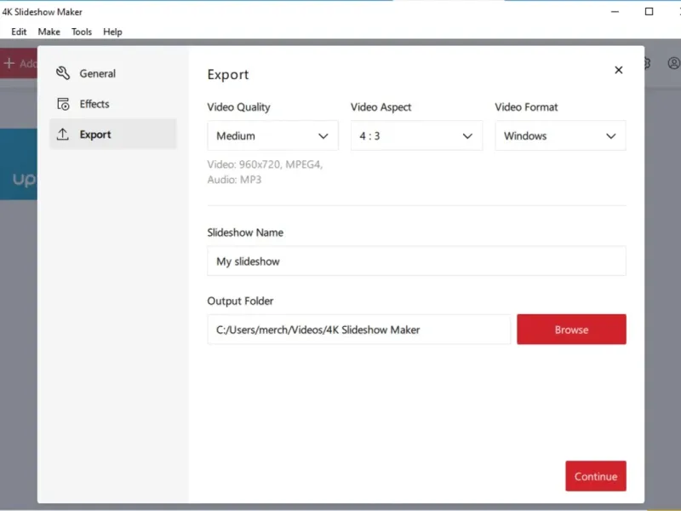
Task: Browse for an output folder
Action: [571, 330]
